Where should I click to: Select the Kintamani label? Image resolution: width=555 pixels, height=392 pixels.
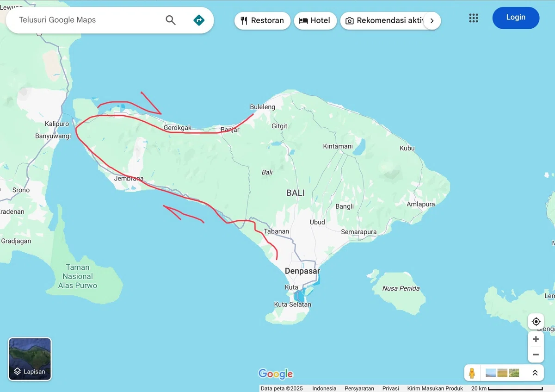tap(338, 146)
